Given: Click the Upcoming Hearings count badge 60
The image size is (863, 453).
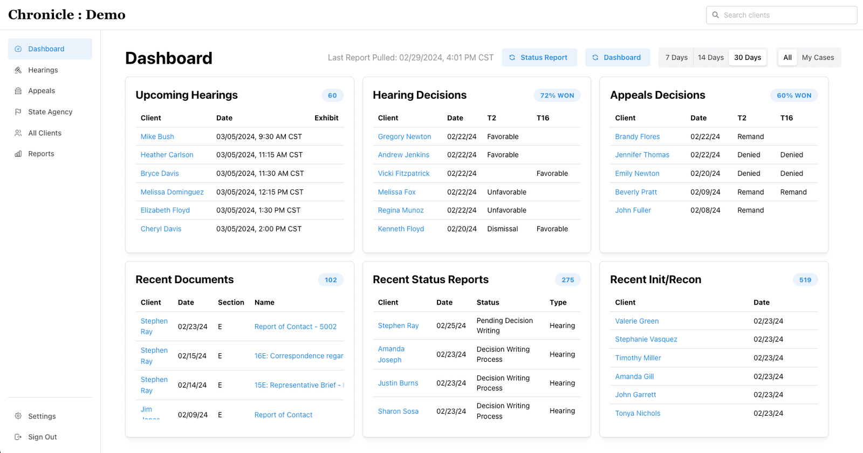Looking at the screenshot, I should pyautogui.click(x=332, y=95).
